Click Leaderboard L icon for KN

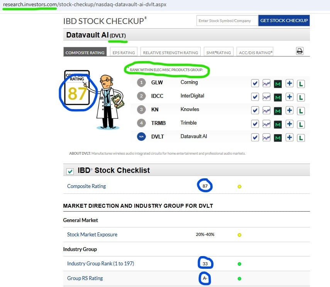(301, 111)
